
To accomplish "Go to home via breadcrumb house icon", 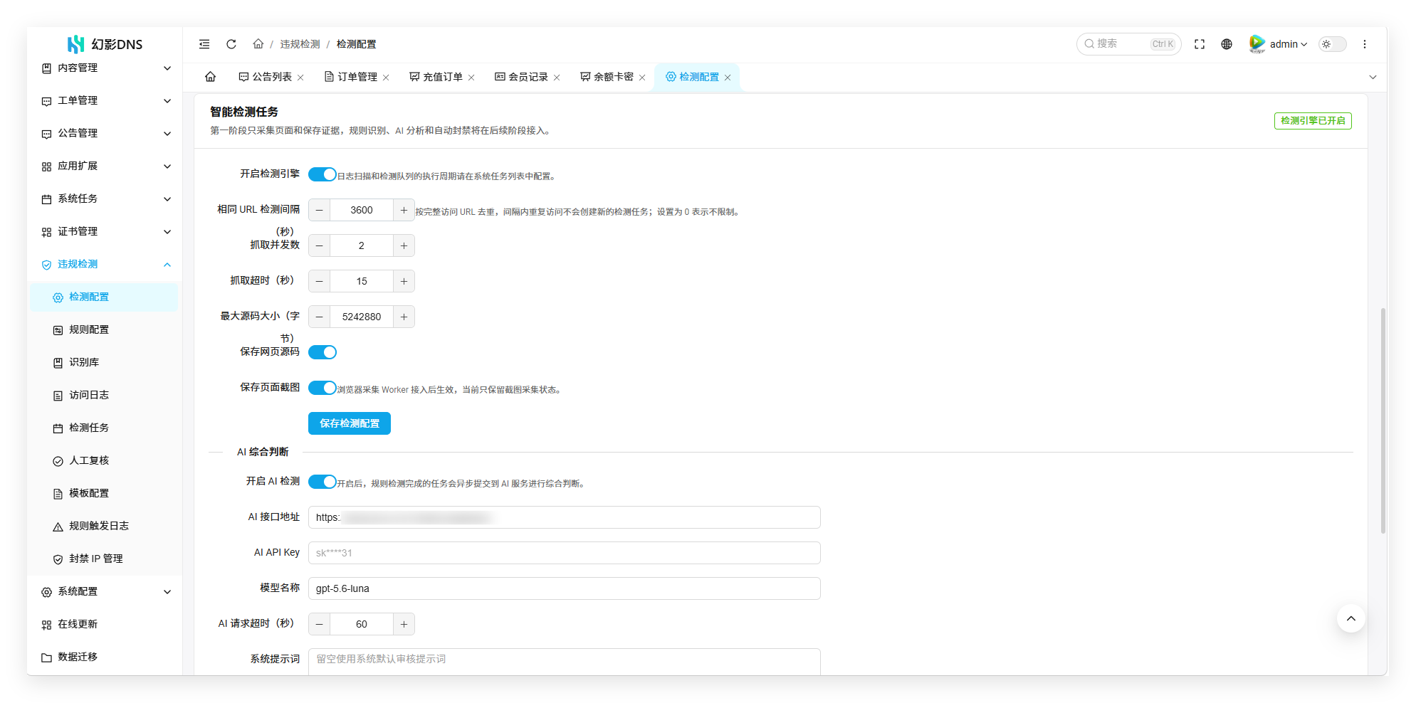I will pyautogui.click(x=258, y=44).
